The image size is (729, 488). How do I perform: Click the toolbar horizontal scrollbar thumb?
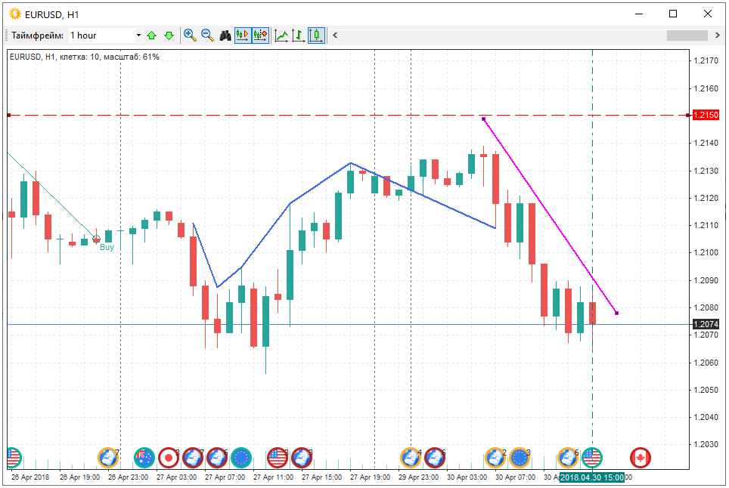(686, 36)
